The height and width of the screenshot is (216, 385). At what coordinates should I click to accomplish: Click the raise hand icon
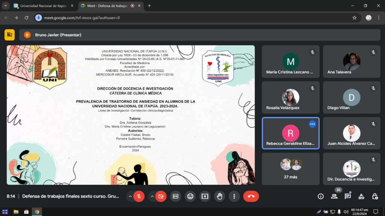coord(220,196)
